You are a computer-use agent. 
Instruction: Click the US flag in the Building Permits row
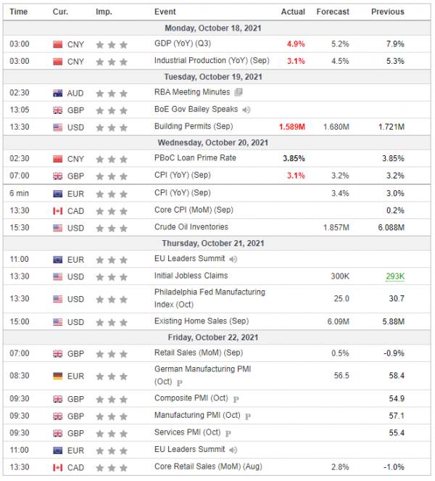click(x=57, y=127)
